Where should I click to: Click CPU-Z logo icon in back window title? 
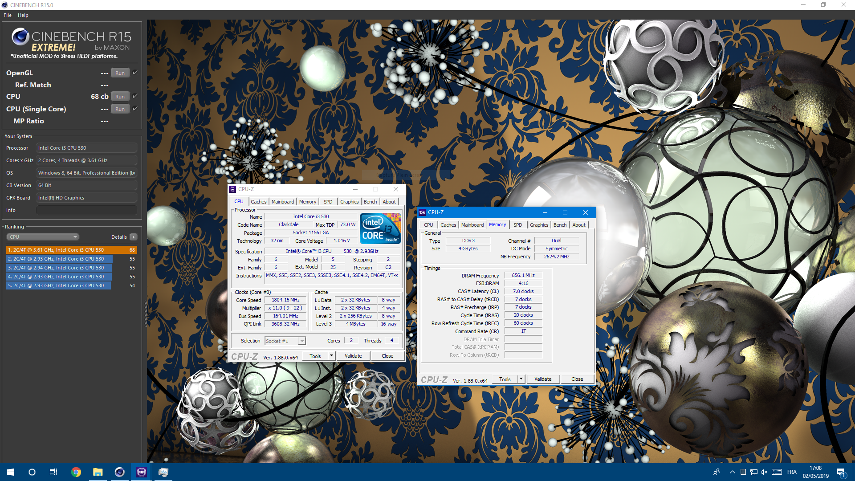(x=232, y=189)
